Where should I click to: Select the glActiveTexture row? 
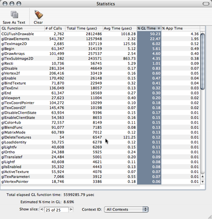pos(100,172)
